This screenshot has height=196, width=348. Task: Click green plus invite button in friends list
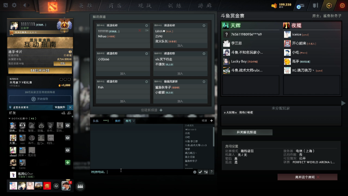[68, 162]
